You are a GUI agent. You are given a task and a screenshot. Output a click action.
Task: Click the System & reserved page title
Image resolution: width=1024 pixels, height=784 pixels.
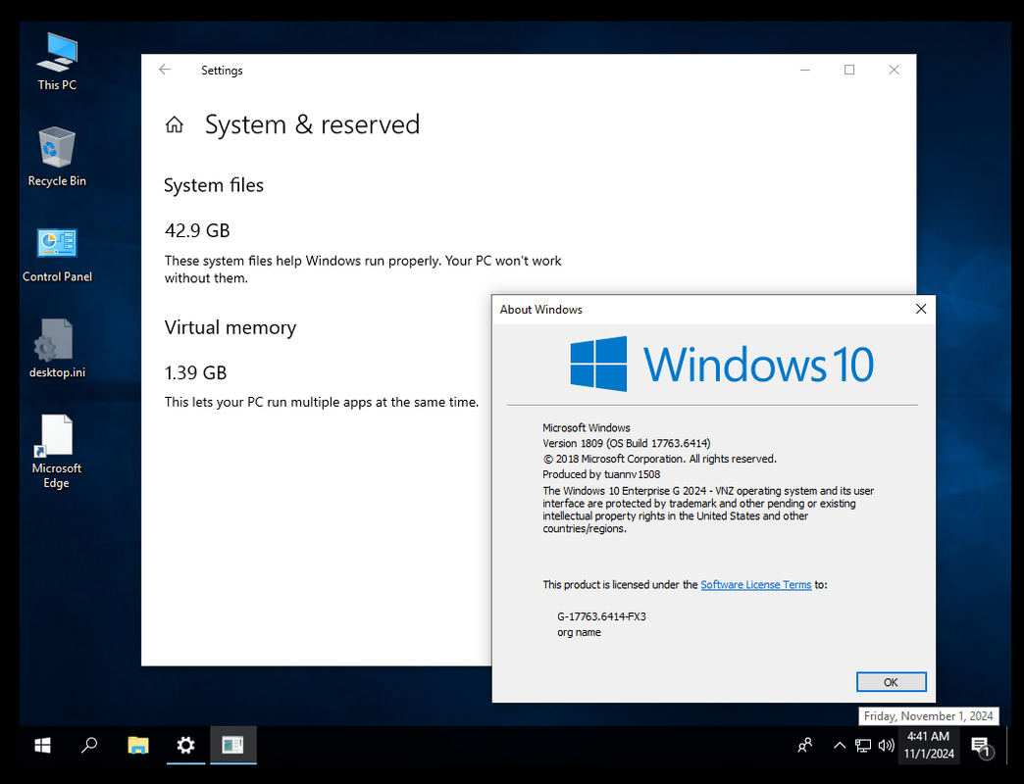pos(312,124)
